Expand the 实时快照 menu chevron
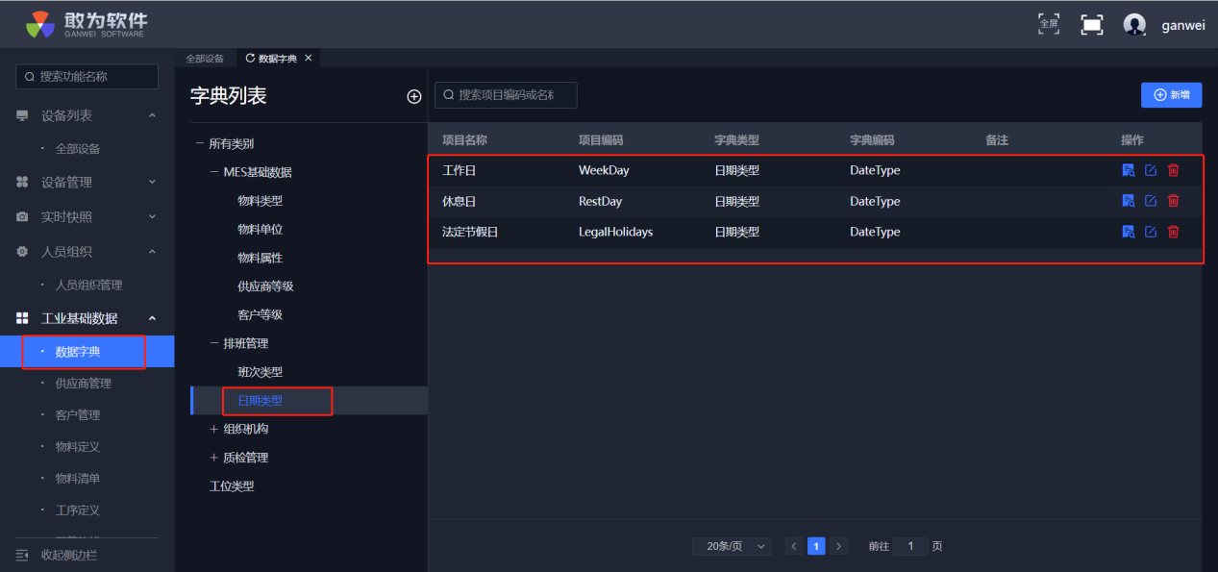Image resolution: width=1218 pixels, height=572 pixels. tap(152, 217)
